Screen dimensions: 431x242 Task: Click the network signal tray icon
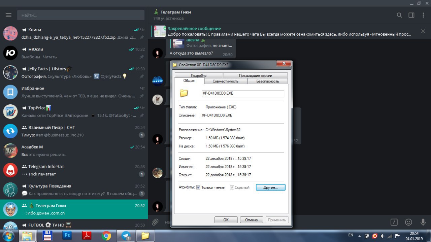[390, 236]
